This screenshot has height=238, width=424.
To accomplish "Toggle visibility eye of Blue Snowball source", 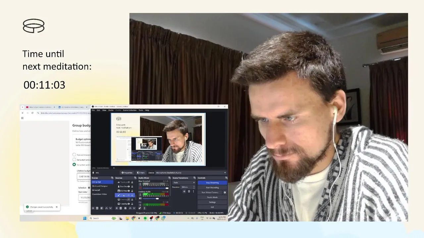I will [129, 186].
